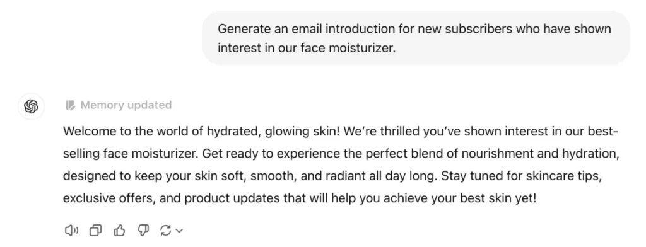Expand the chevron beside the regenerate icon
Viewport: 646px width, 247px height.
[x=179, y=231]
